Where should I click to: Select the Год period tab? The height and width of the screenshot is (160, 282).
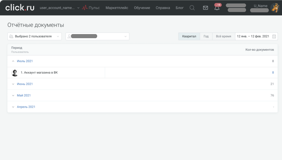pos(206,36)
